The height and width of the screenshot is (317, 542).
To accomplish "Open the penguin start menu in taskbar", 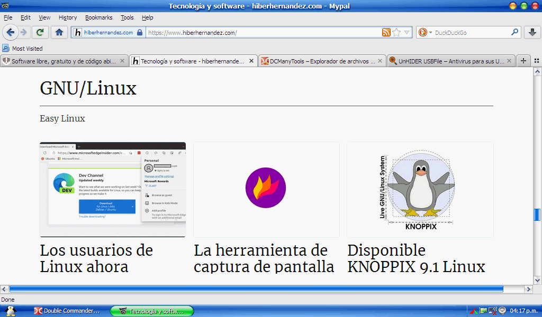I will click(x=11, y=311).
